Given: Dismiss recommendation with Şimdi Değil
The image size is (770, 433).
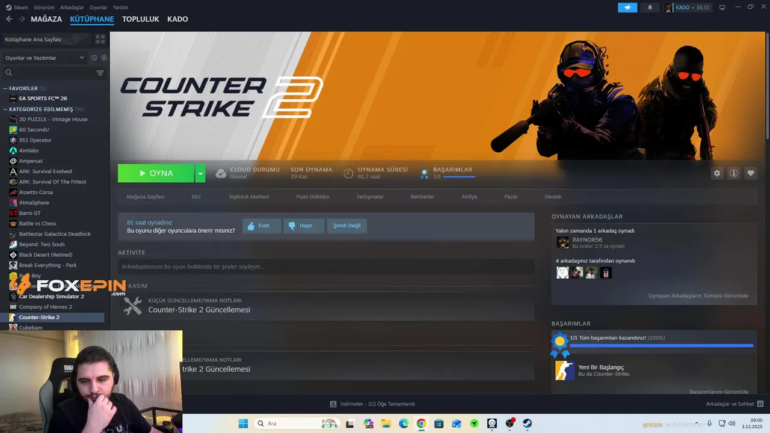Looking at the screenshot, I should click(x=347, y=226).
